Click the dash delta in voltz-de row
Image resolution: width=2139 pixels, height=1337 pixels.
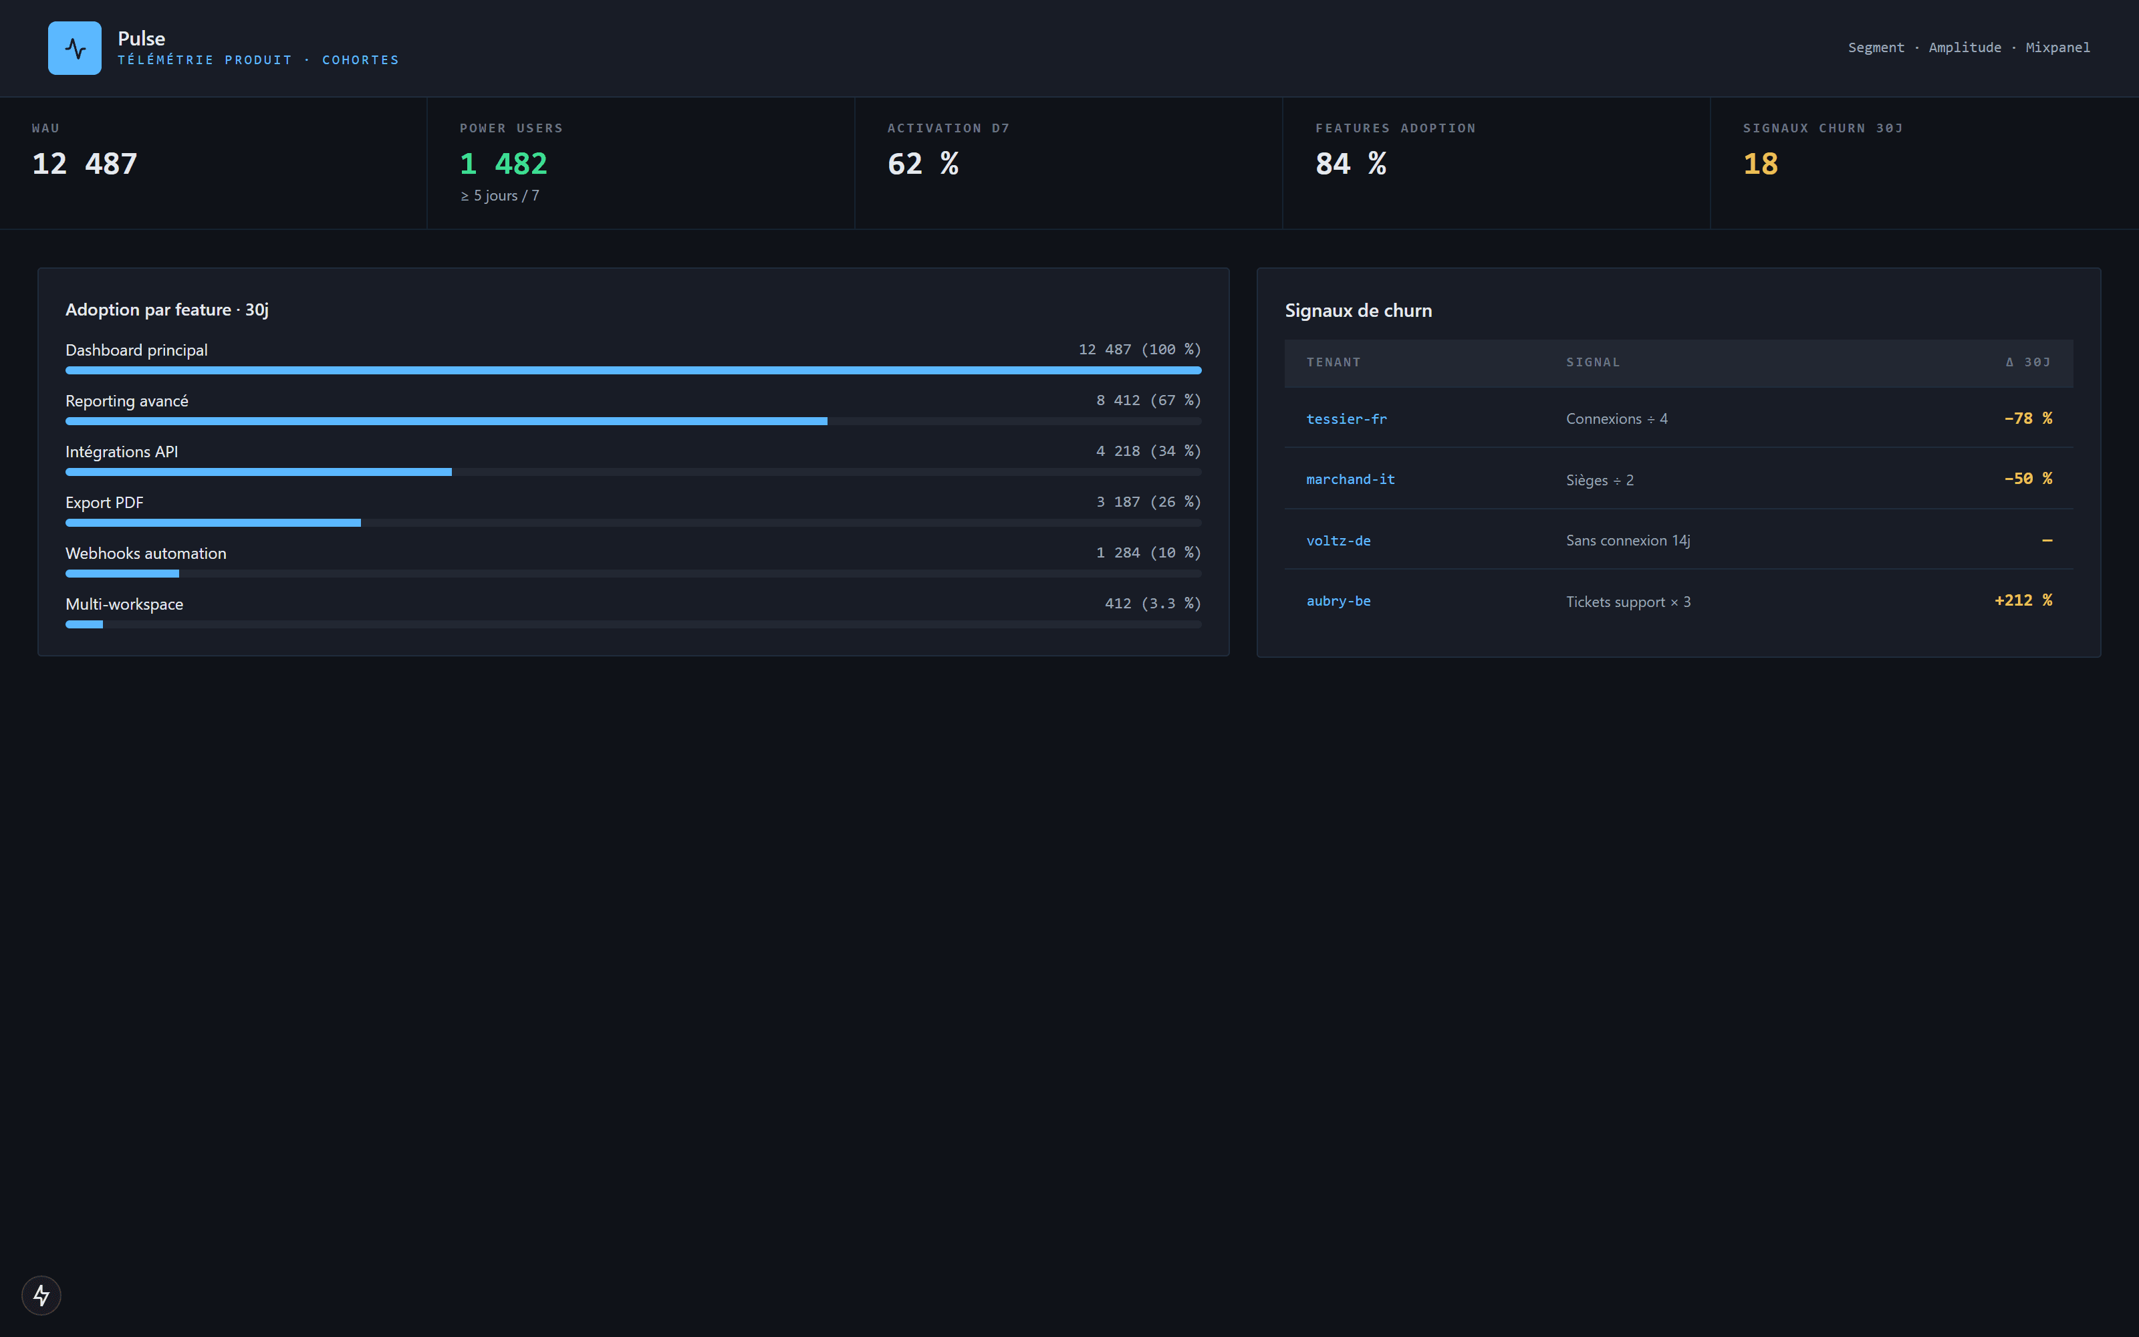(2047, 540)
